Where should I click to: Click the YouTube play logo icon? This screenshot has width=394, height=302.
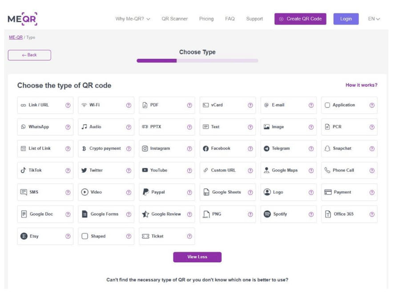pos(145,170)
